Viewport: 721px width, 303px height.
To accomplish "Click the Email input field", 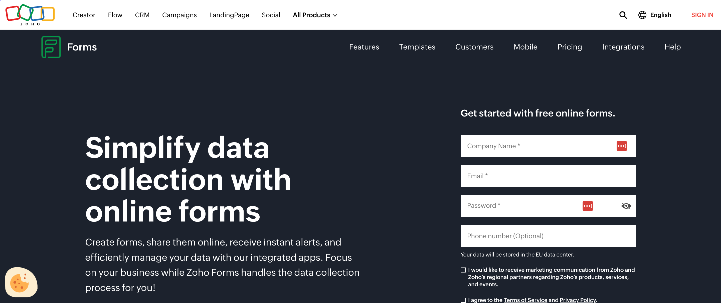I will click(549, 176).
